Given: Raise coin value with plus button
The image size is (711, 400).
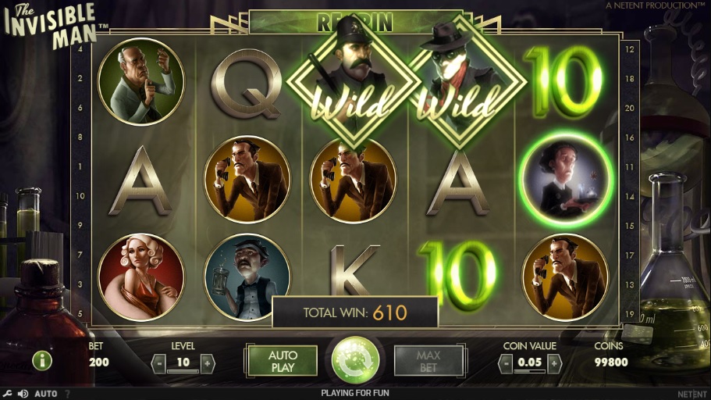Looking at the screenshot, I should pyautogui.click(x=554, y=364).
